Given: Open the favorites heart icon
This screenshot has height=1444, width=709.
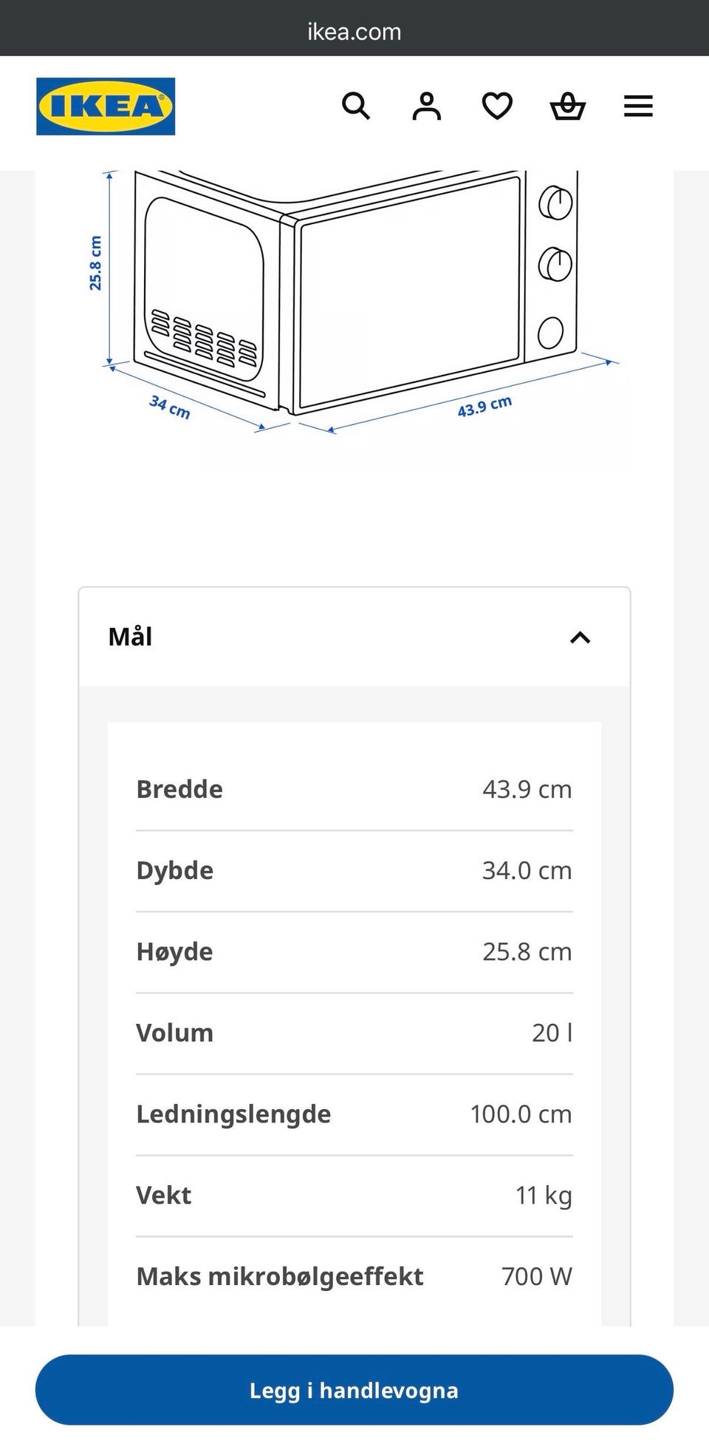Looking at the screenshot, I should coord(497,106).
